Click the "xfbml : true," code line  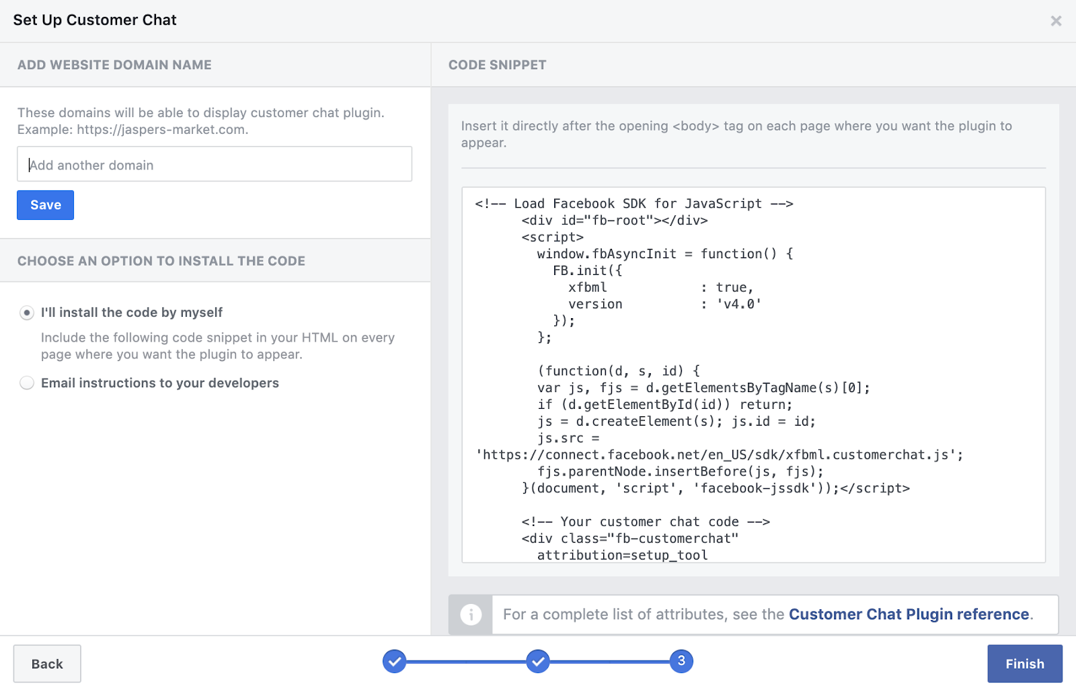tap(661, 288)
